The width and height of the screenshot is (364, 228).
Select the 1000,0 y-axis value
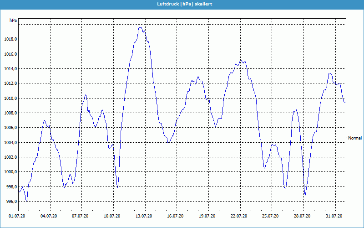coord(10,172)
